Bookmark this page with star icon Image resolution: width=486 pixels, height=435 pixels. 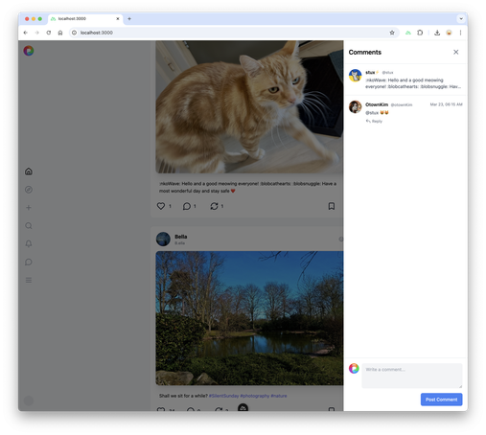pyautogui.click(x=392, y=33)
